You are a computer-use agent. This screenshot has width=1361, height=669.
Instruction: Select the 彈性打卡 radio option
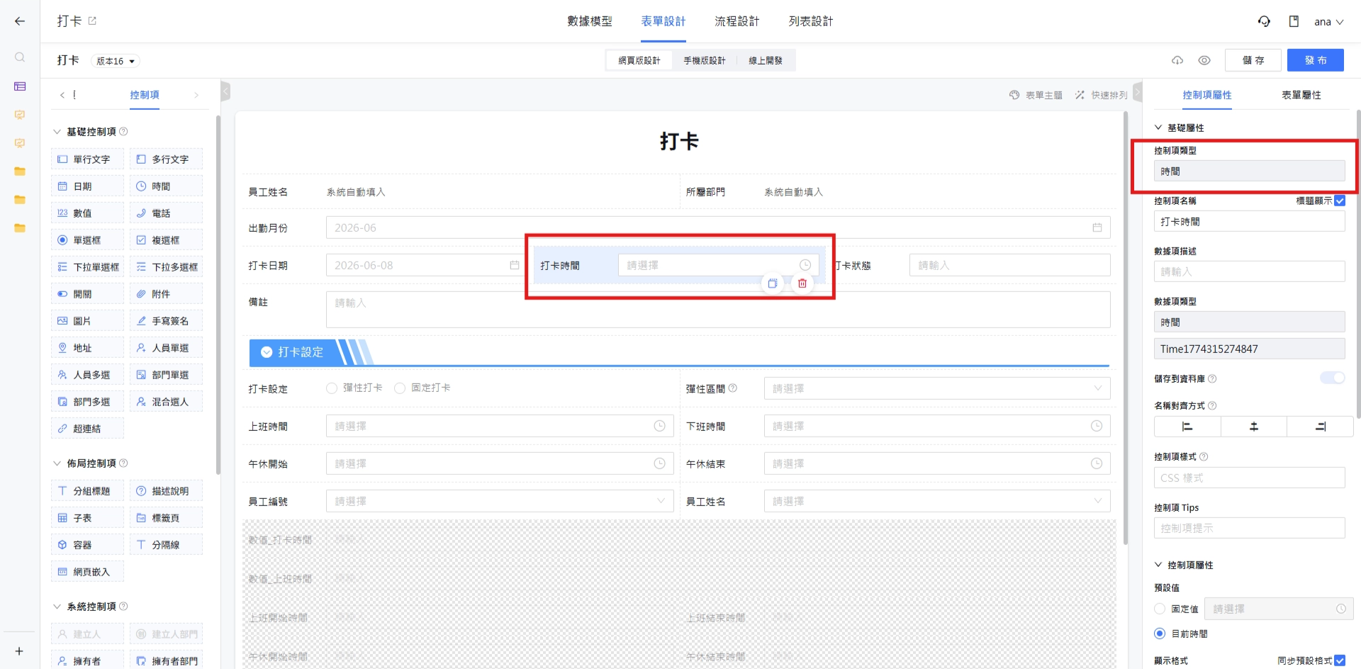[x=332, y=388]
